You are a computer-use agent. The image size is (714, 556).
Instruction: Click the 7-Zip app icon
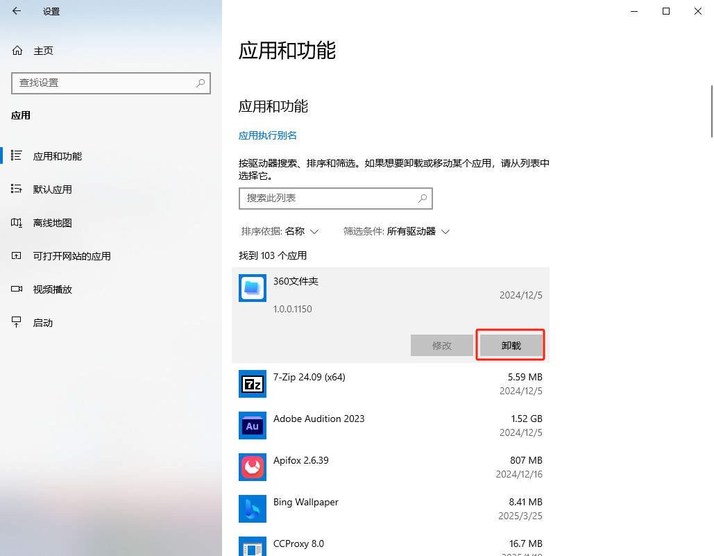coord(253,384)
